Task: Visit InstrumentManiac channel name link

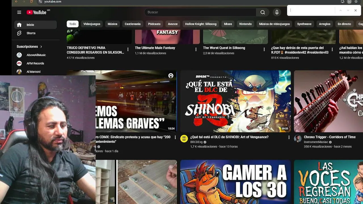Action: click(x=316, y=142)
